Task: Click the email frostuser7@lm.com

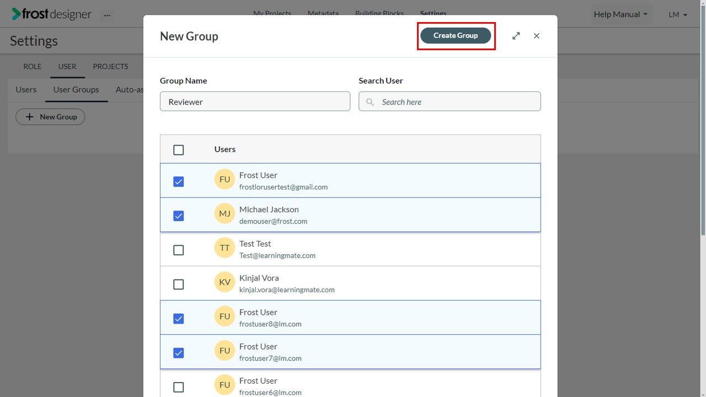Action: pos(270,358)
